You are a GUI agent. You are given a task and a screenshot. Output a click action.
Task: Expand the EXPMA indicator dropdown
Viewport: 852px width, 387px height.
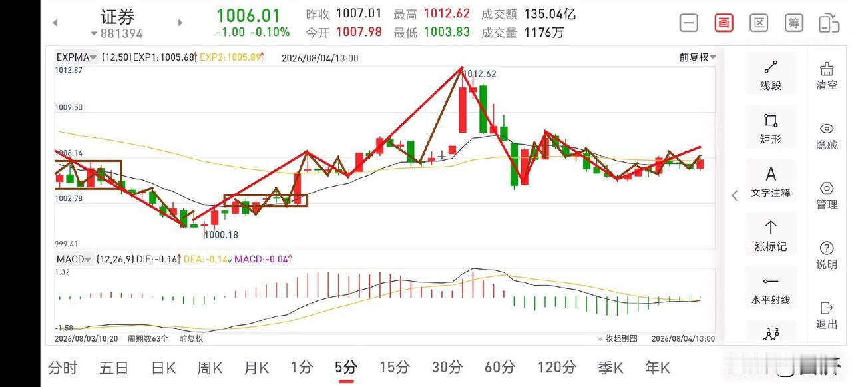click(77, 57)
